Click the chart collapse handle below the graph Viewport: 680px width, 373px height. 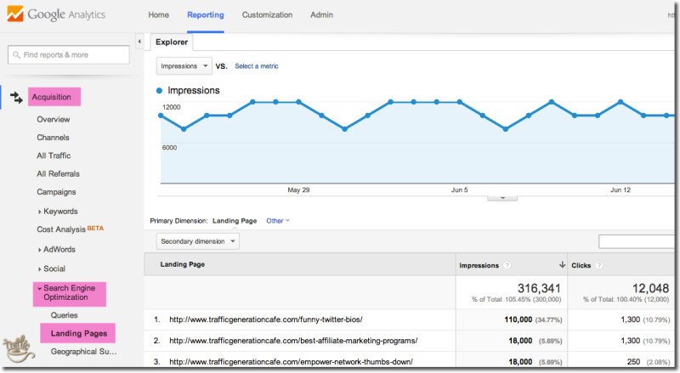tap(502, 198)
